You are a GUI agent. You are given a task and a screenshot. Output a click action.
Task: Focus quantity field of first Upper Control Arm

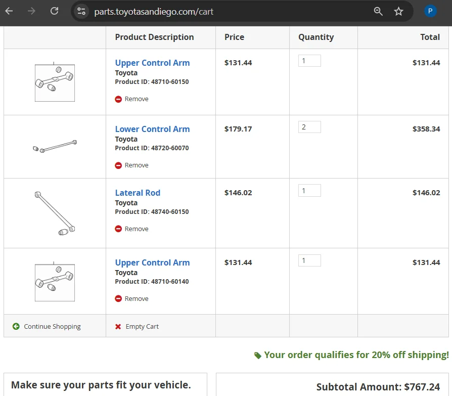pos(309,61)
